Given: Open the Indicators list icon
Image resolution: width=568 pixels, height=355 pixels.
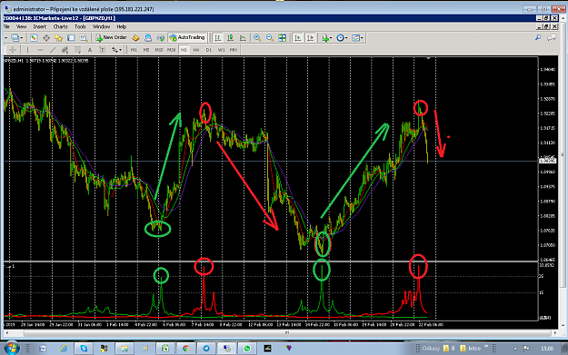Looking at the screenshot, I should 325,37.
